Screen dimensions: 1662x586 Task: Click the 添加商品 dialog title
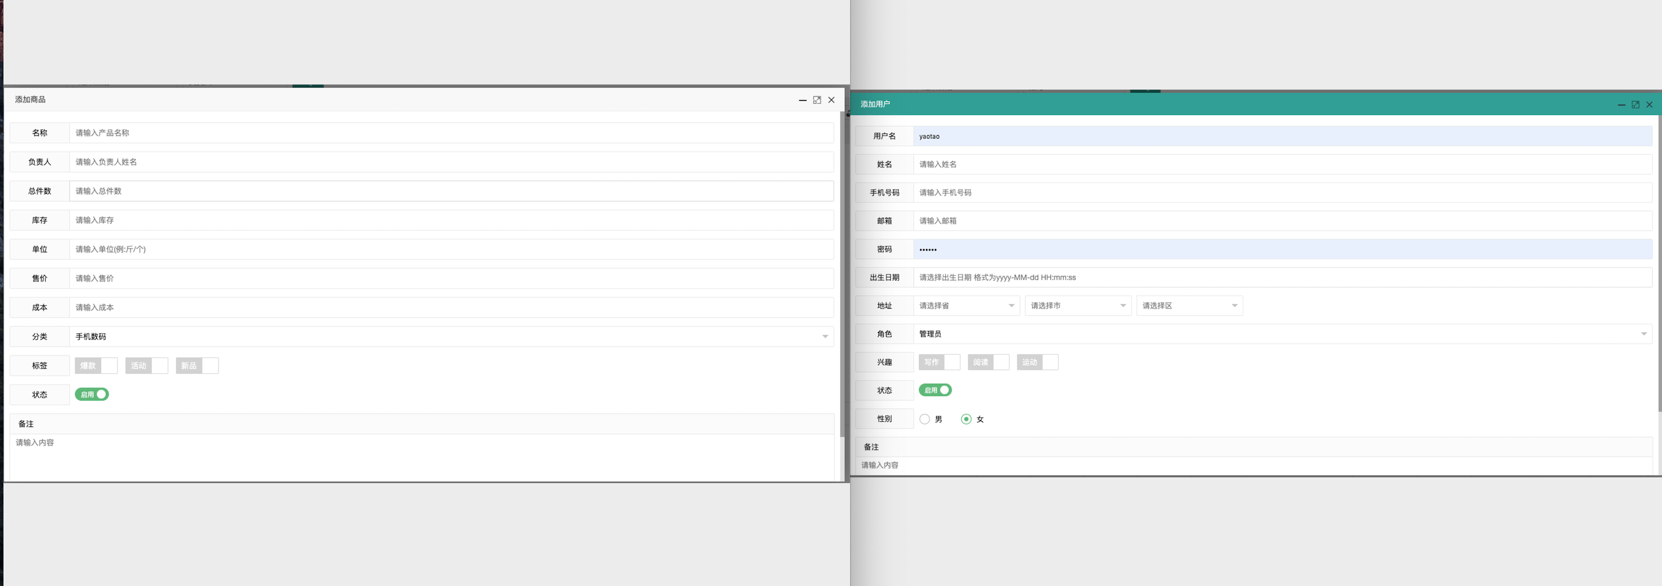(x=30, y=99)
